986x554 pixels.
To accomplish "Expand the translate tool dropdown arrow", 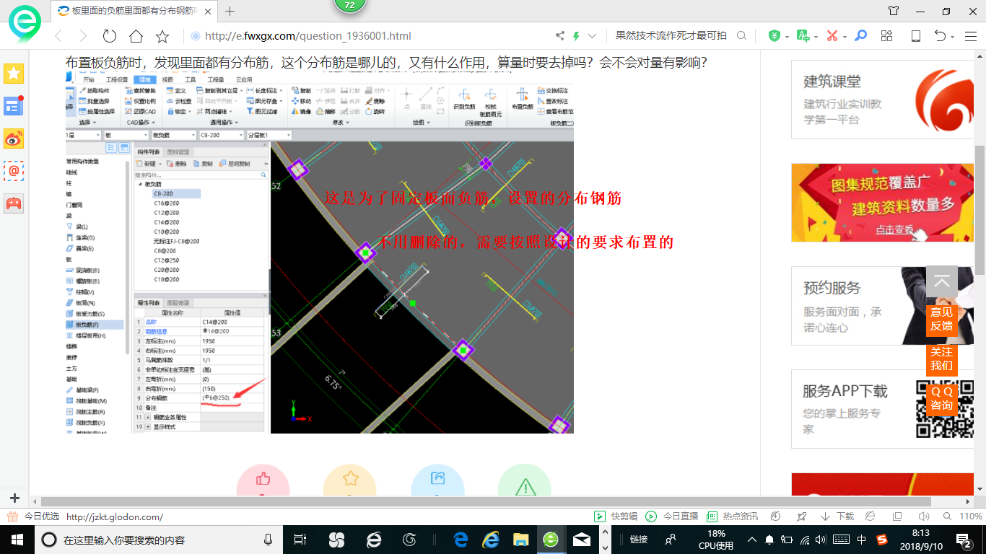I will (816, 37).
